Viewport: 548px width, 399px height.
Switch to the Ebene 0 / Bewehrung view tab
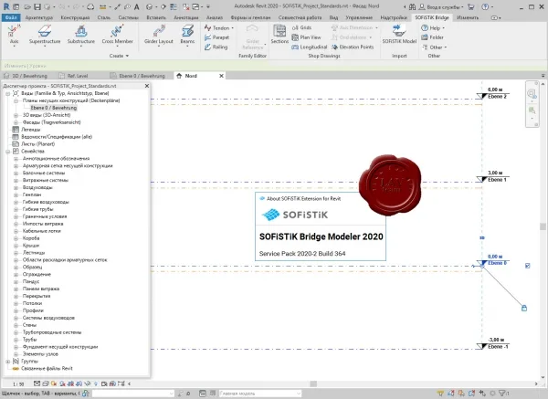[138, 76]
